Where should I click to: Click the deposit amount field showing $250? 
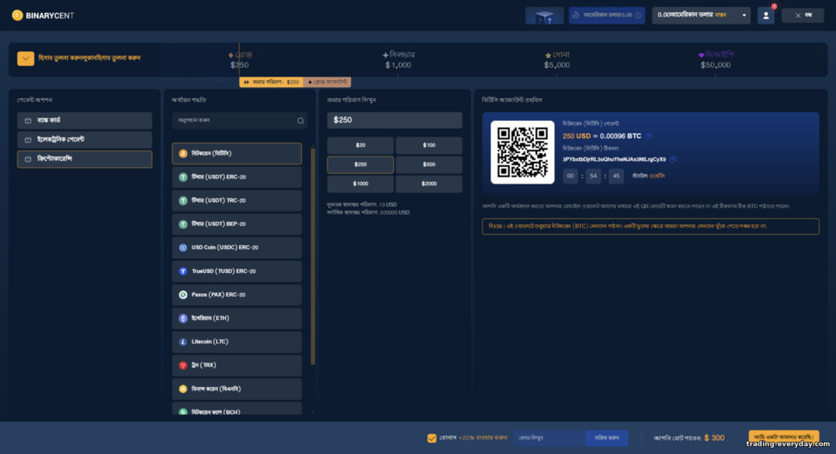pyautogui.click(x=394, y=120)
